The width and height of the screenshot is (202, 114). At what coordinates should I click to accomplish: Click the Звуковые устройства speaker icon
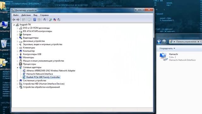[x=21, y=44]
